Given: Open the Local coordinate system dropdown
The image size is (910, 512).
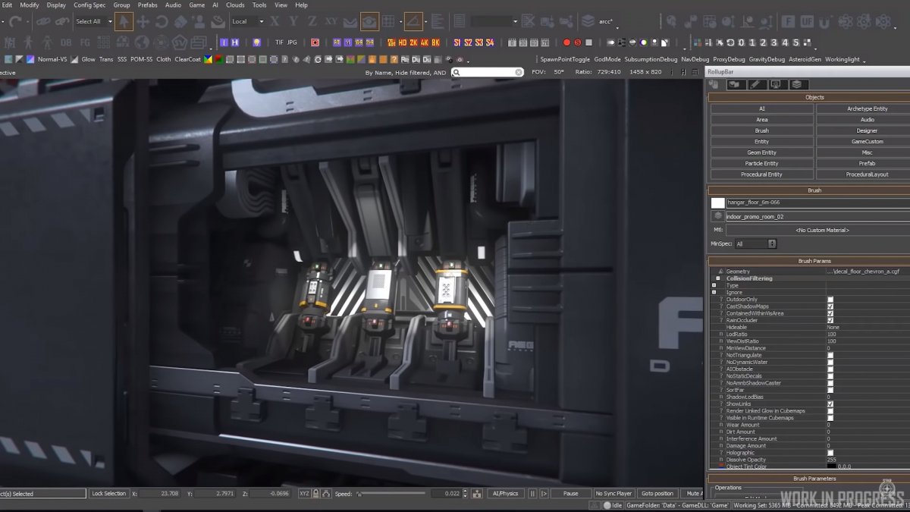Looking at the screenshot, I should click(x=249, y=21).
